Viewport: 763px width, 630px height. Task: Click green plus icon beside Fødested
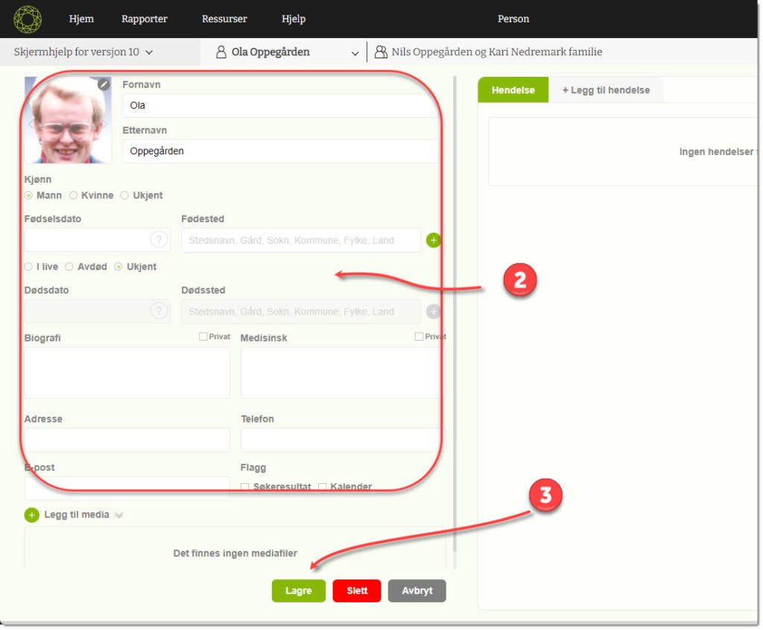[434, 240]
